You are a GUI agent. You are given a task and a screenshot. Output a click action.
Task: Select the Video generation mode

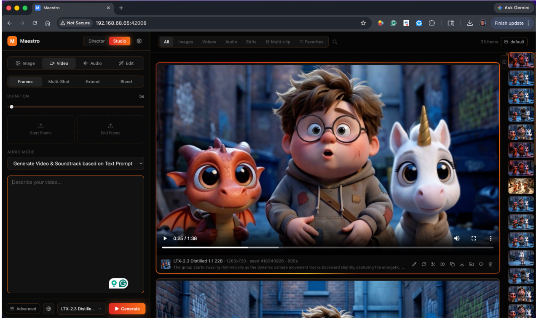coord(59,63)
